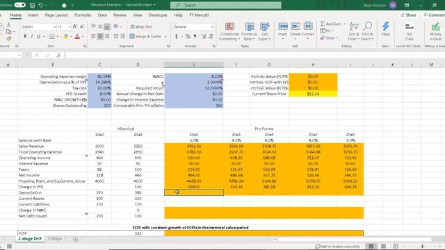The height and width of the screenshot is (250, 445).
Task: Click the Percent Style icon
Action: pos(188,37)
